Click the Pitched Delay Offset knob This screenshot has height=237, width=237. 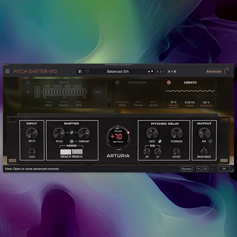(176, 152)
